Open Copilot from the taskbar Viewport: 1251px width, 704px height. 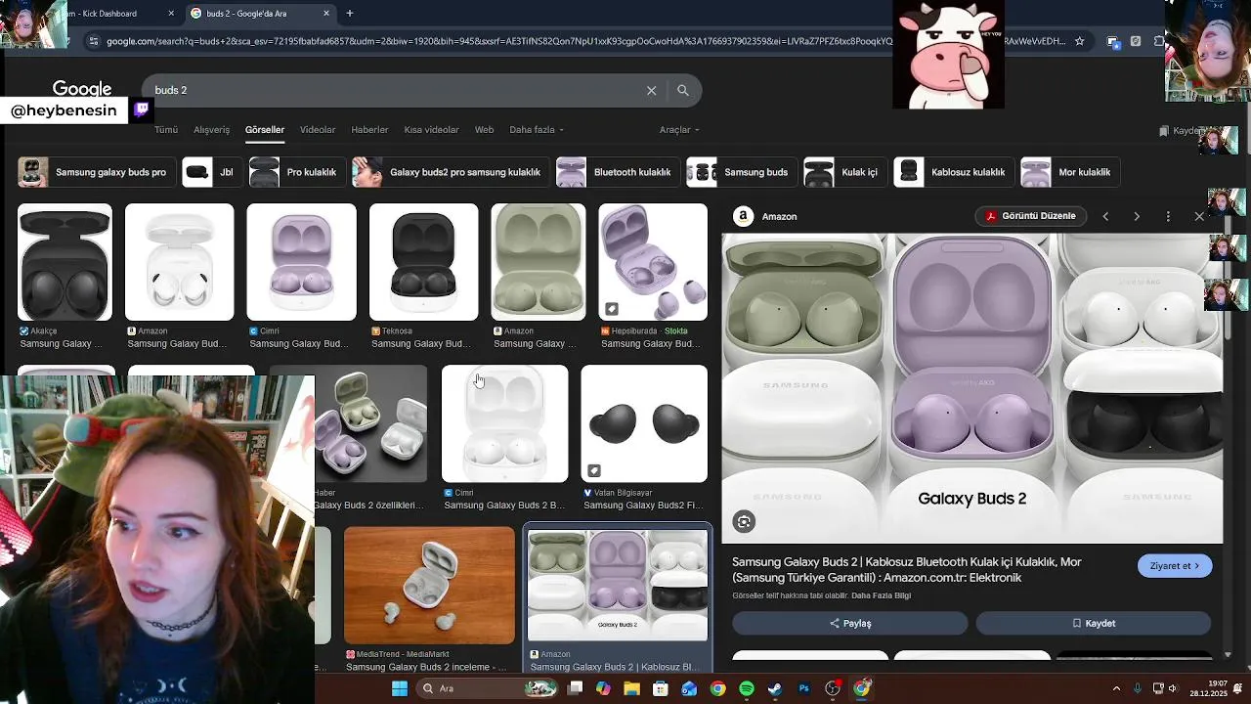tap(603, 688)
